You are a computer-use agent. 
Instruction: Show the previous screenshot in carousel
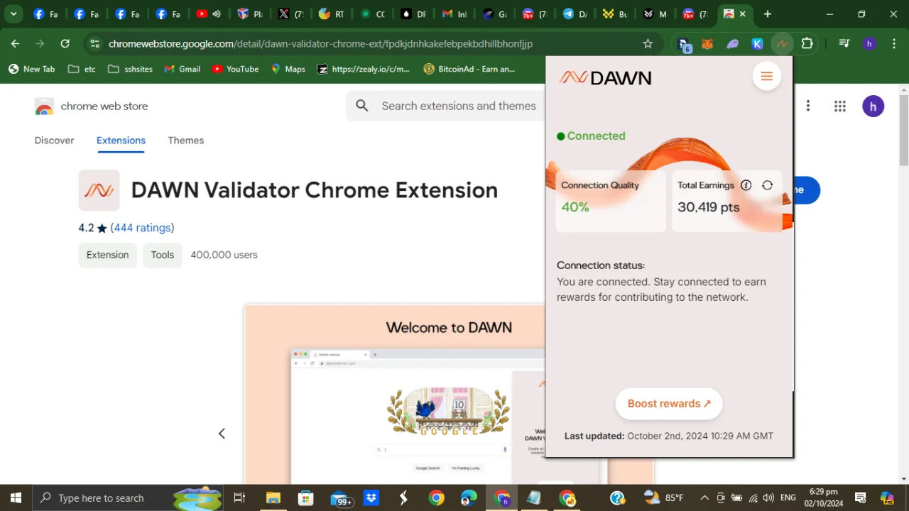click(222, 434)
